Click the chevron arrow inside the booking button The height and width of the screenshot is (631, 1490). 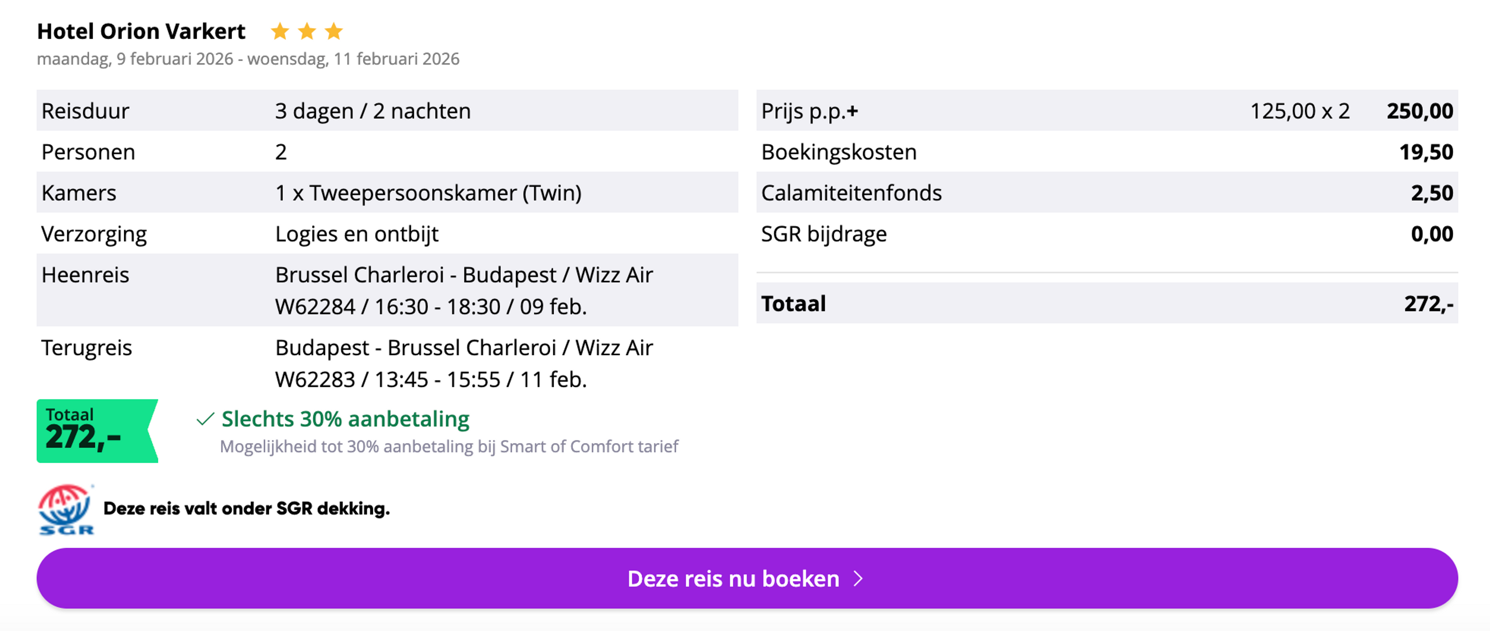[858, 578]
